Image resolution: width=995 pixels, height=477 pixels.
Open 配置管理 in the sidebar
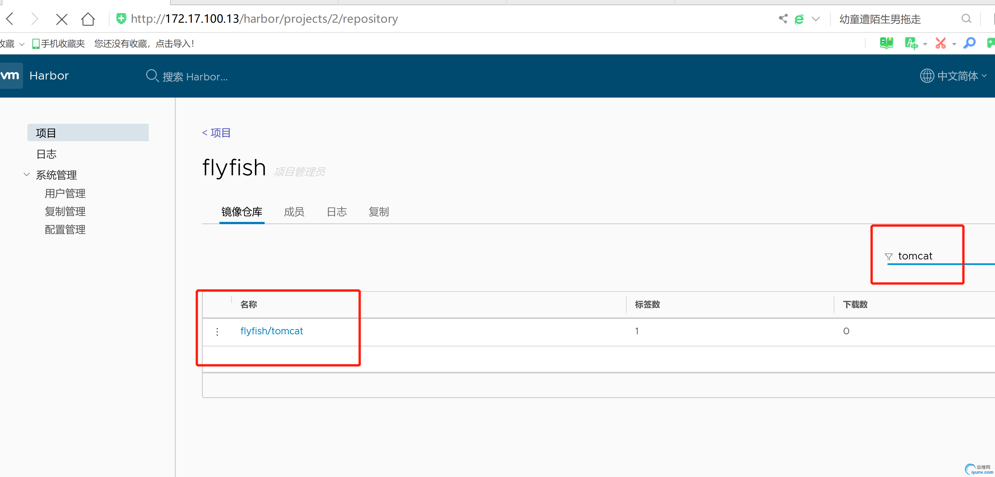[x=65, y=230]
